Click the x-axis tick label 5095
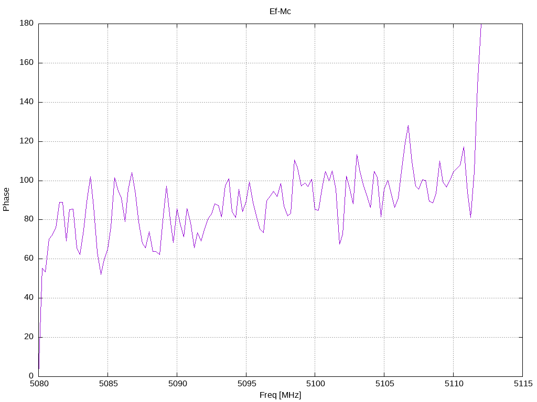The image size is (537, 402). [246, 384]
